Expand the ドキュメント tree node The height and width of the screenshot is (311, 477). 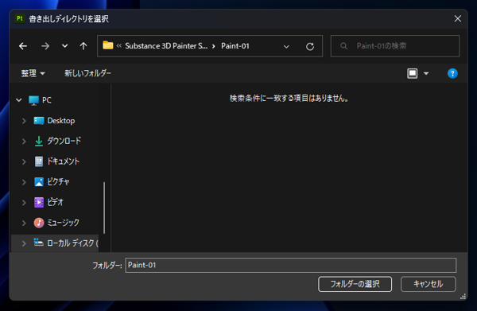coord(24,161)
